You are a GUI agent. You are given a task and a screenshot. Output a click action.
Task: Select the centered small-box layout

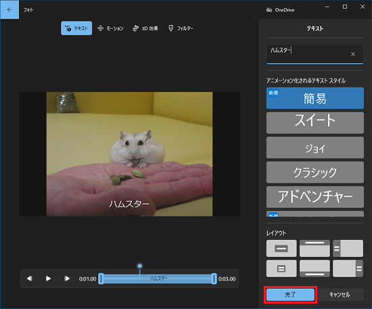click(281, 268)
